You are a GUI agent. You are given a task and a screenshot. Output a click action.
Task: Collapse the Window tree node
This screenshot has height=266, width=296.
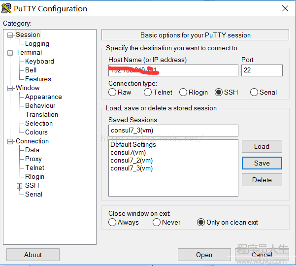tap(10, 88)
